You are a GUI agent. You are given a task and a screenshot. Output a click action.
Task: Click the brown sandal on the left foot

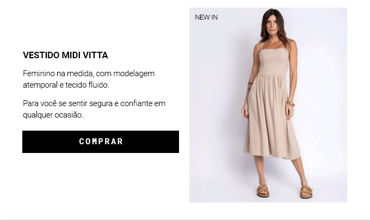(x=263, y=191)
